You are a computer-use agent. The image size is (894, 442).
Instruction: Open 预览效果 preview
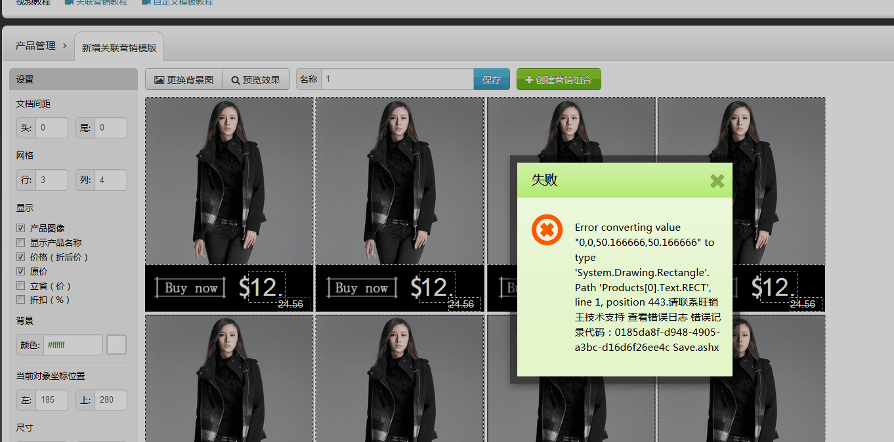(x=256, y=79)
